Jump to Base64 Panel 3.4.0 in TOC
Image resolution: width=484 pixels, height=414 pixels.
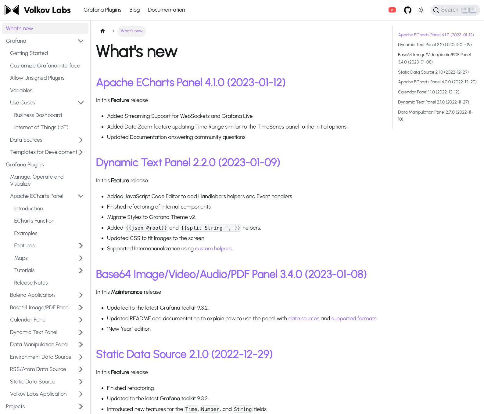click(x=434, y=58)
